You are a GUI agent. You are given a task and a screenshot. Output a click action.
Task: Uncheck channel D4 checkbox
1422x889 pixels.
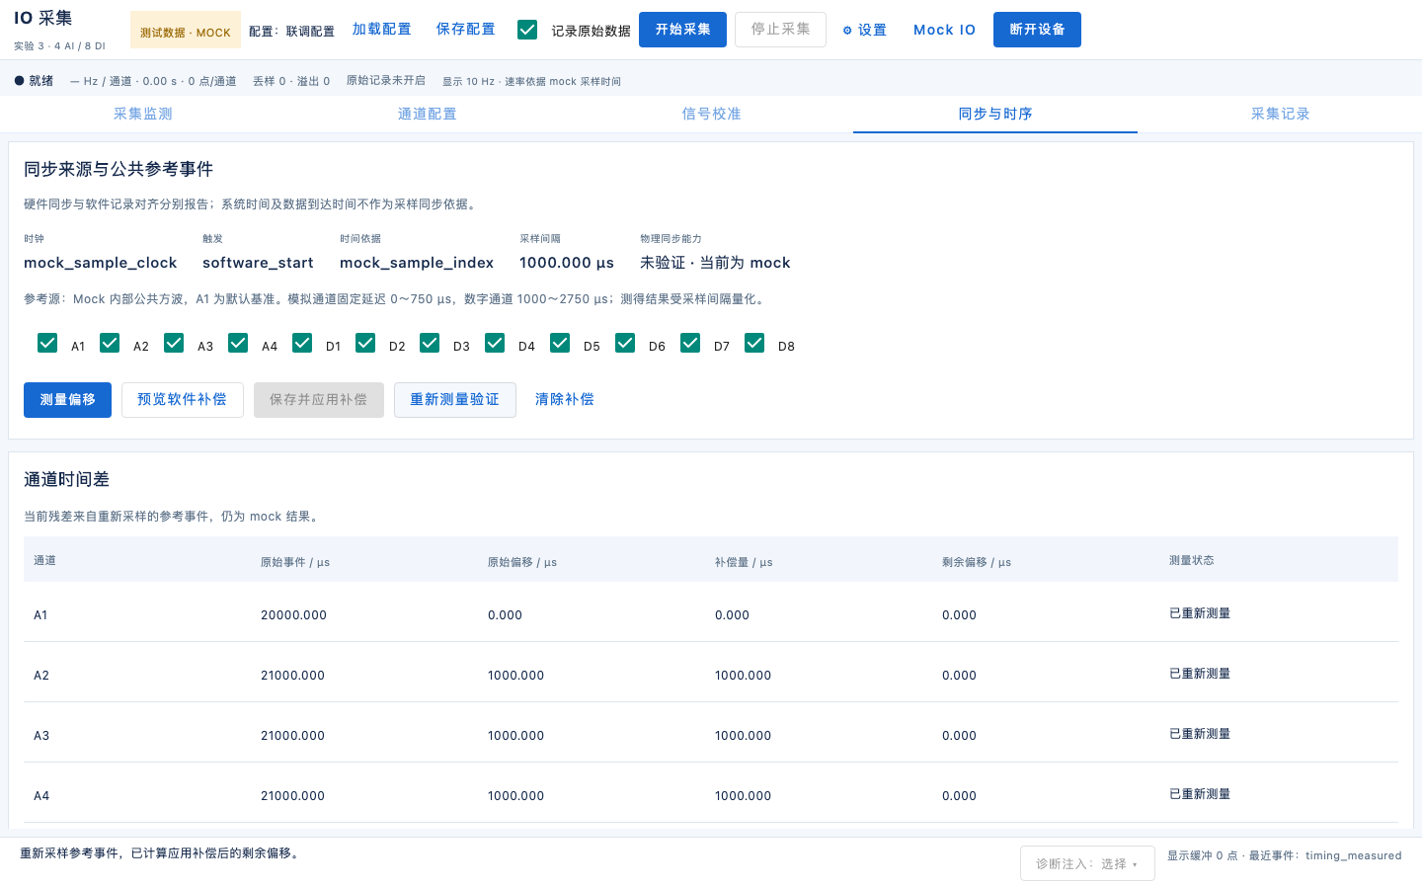click(x=495, y=343)
